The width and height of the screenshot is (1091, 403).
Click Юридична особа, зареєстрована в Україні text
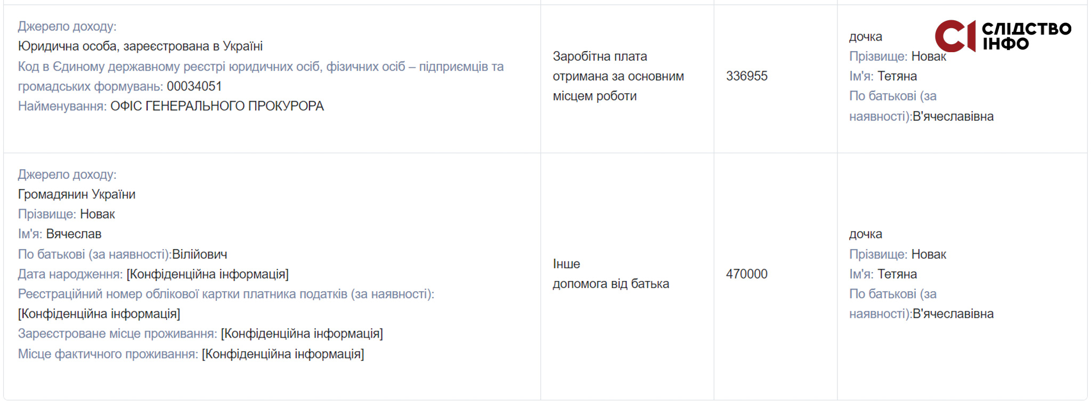pos(140,46)
